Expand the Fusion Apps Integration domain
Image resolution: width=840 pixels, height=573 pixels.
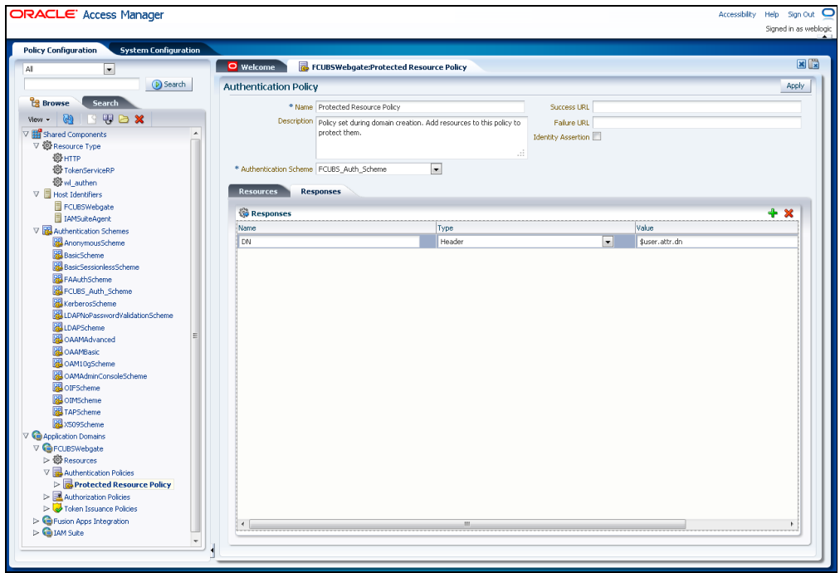pyautogui.click(x=36, y=521)
